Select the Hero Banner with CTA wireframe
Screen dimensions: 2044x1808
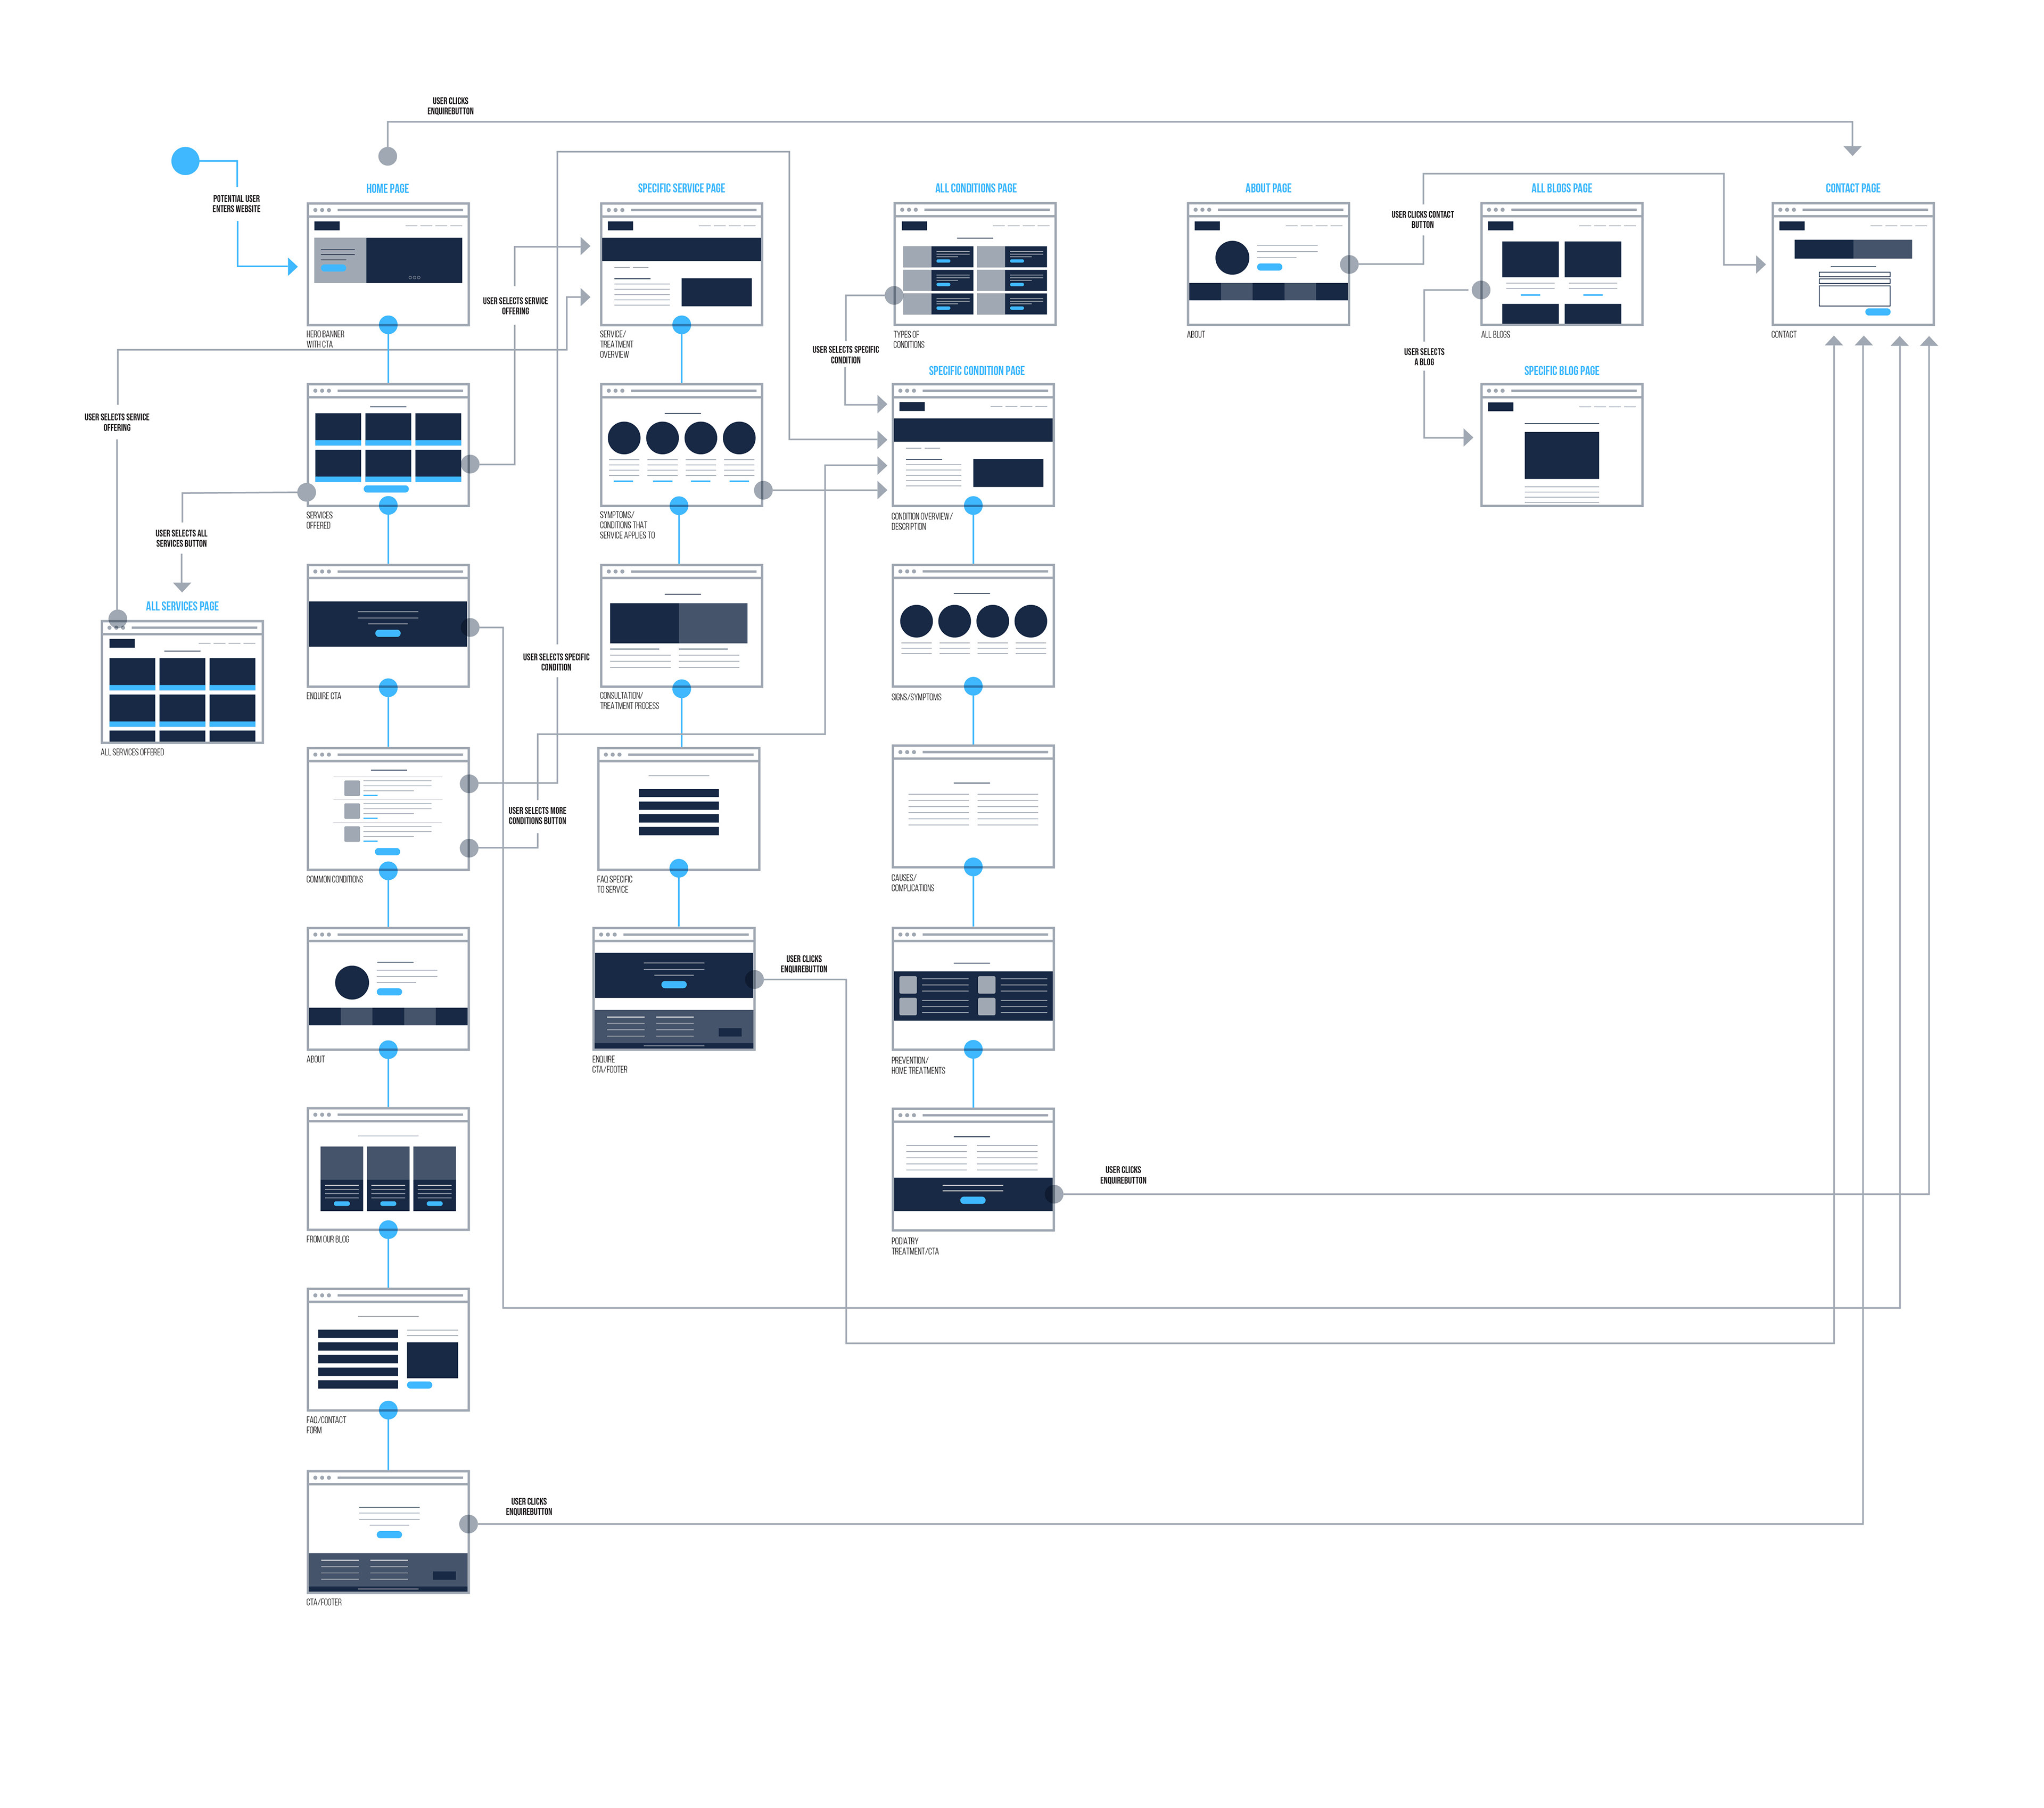pos(388,264)
